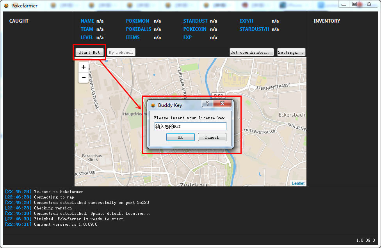The height and width of the screenshot is (248, 381).
Task: Focus the license key text field
Action: 190,126
